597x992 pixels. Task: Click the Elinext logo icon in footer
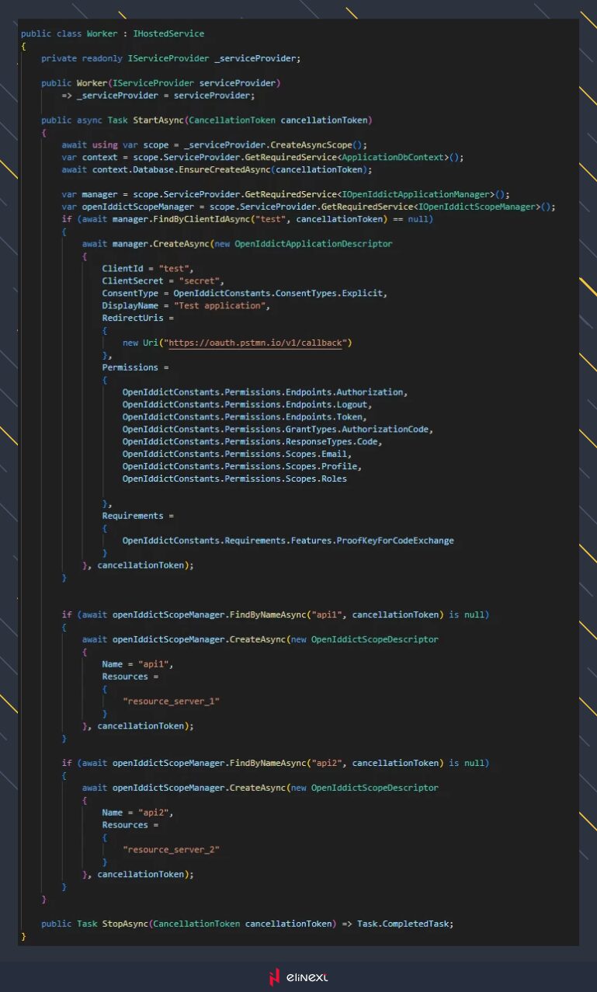pos(274,977)
